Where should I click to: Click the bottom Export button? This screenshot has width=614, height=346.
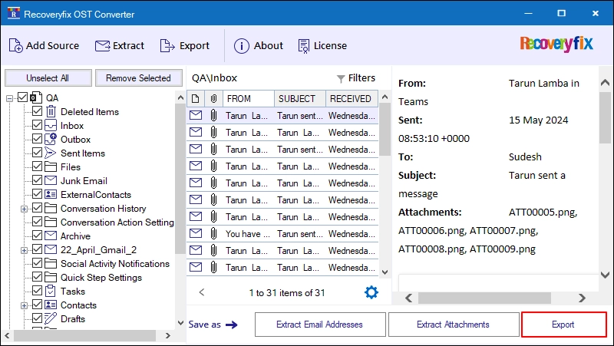coord(563,325)
